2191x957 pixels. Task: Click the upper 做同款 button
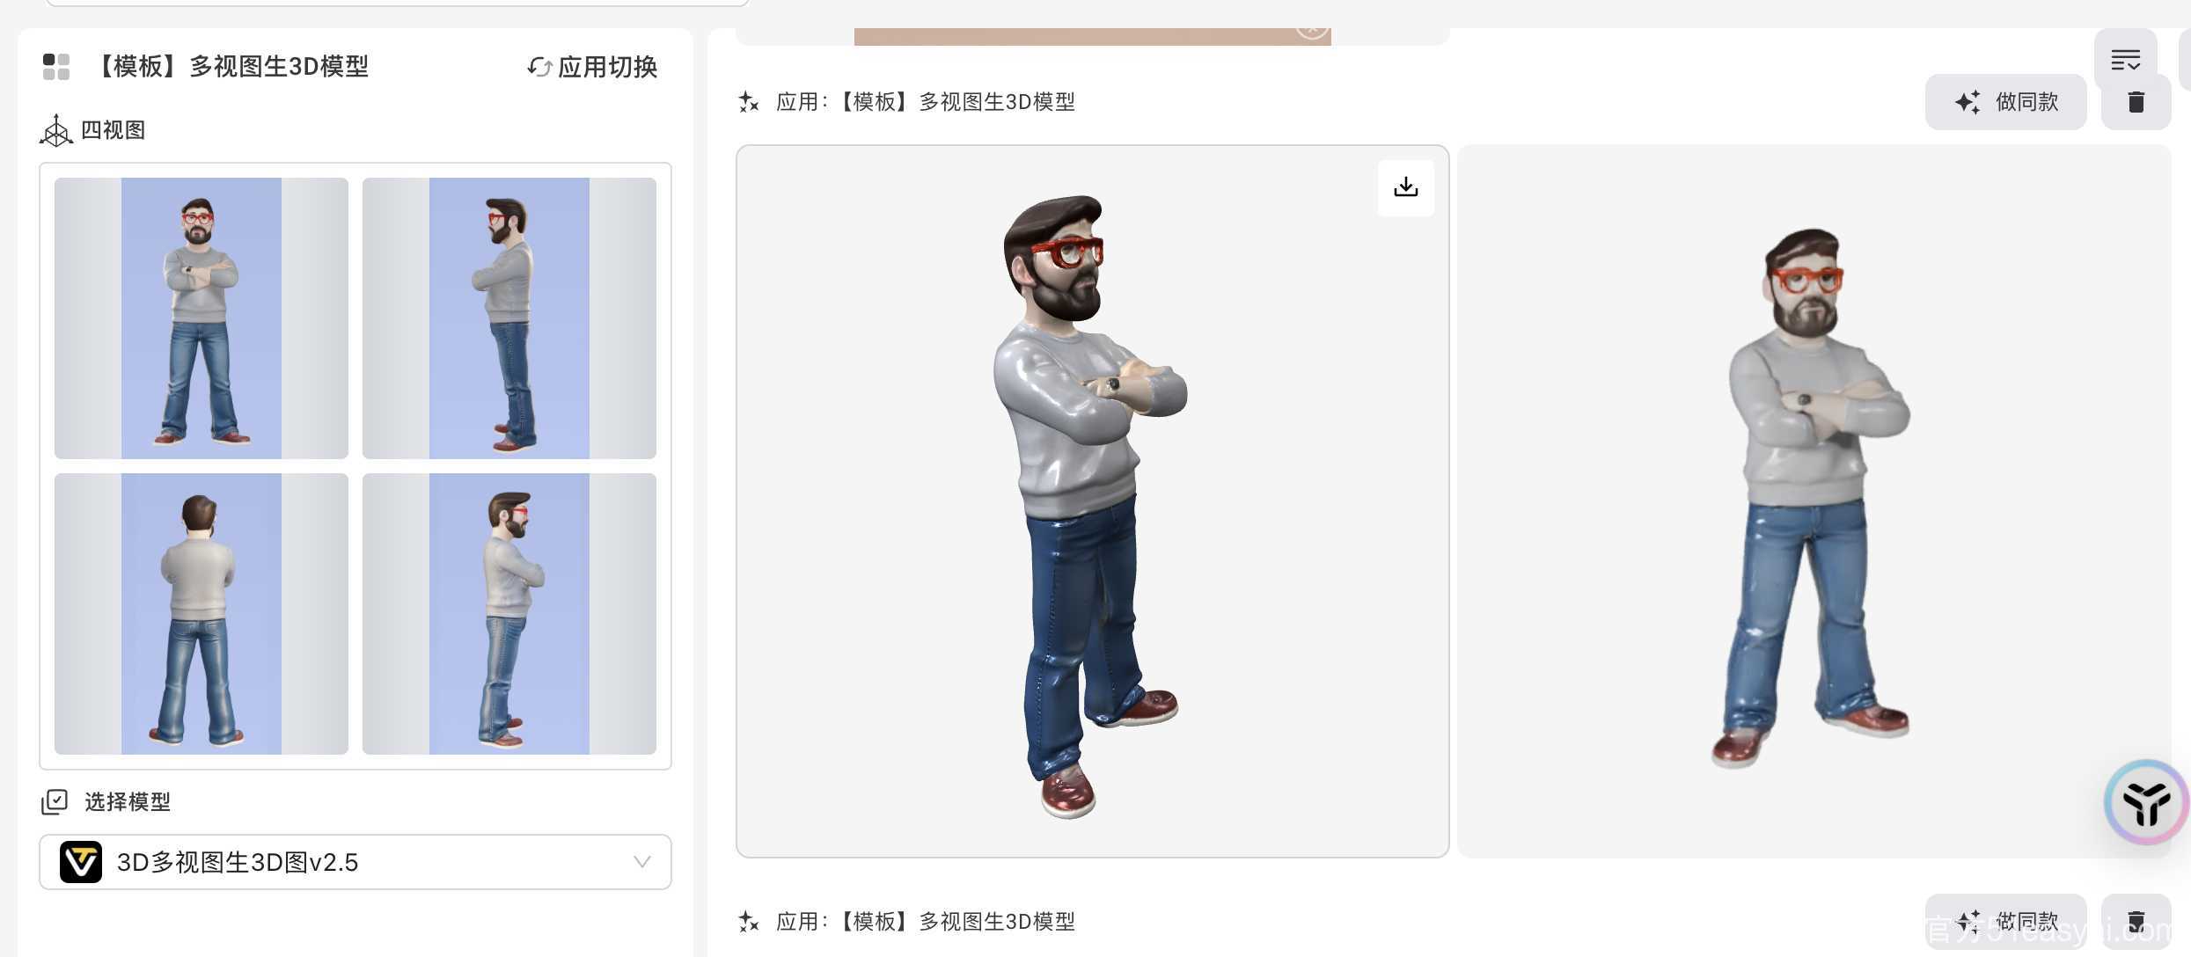pos(2005,102)
